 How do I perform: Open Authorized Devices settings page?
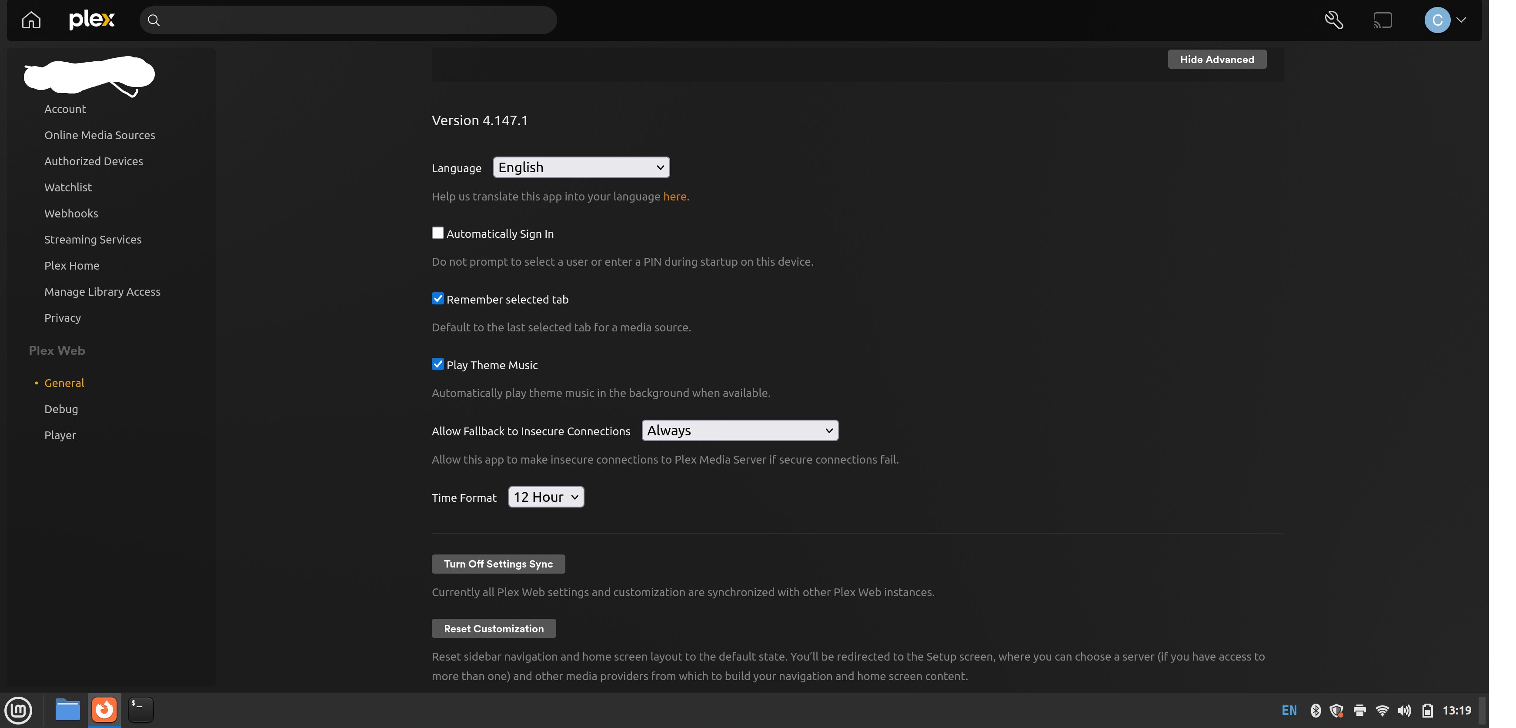click(93, 161)
